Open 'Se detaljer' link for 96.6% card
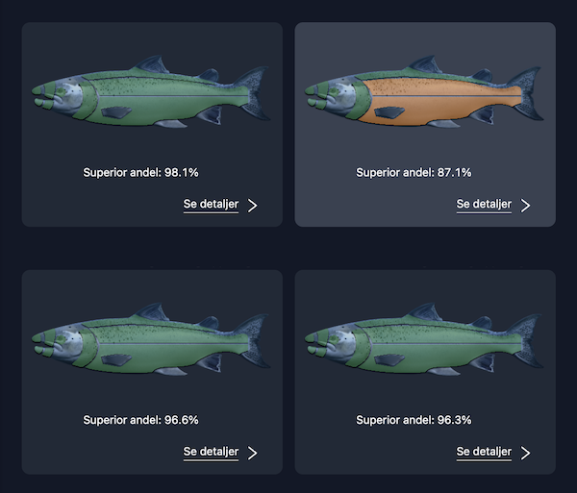The image size is (577, 493). point(211,452)
